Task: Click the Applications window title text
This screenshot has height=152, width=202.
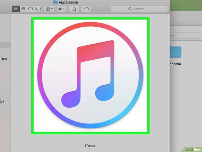Action: (x=69, y=2)
